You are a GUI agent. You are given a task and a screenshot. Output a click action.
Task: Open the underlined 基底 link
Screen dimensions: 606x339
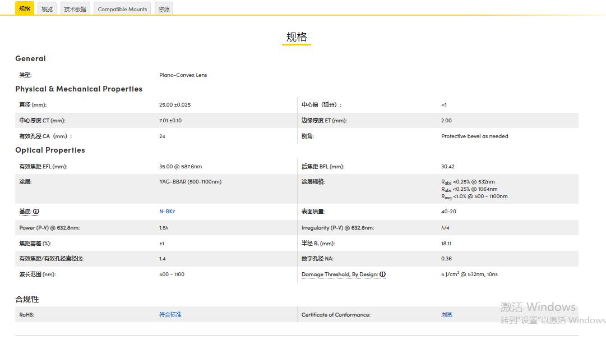coord(25,210)
